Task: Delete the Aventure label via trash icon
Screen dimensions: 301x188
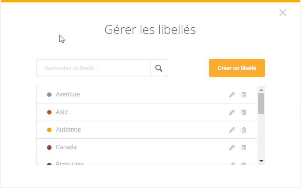Action: pos(244,95)
